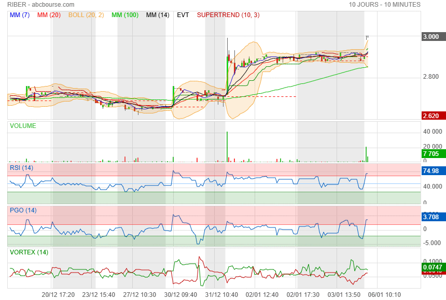This screenshot has width=446, height=300.
Task: Click the 06/01 10:10 time axis label
Action: (x=384, y=294)
